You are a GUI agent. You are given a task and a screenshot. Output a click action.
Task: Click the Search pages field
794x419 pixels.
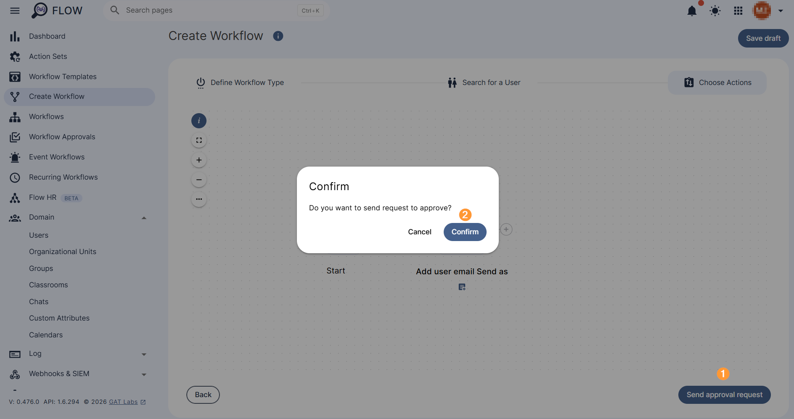(x=216, y=11)
